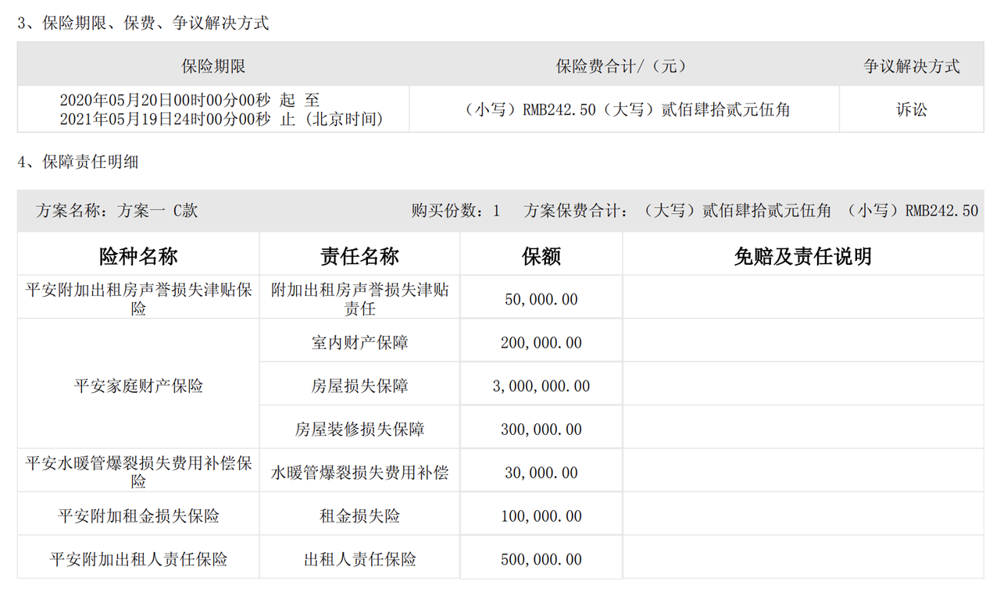Viewport: 1000px width, 592px height.
Task: Select the 险种名称 table header
Action: click(138, 256)
